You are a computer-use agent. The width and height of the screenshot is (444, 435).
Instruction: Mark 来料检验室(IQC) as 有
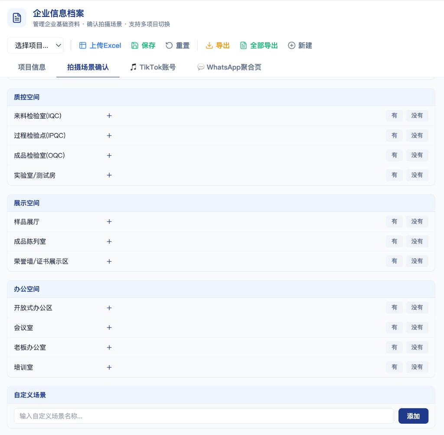[394, 115]
